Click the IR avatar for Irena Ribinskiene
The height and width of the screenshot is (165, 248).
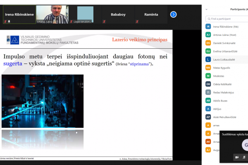pos(208,26)
